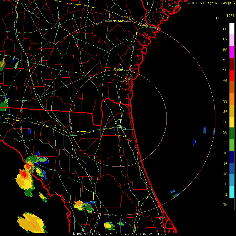Click the white 66 kft legend swatch
Screen dimensions: 236x236
pos(232,29)
